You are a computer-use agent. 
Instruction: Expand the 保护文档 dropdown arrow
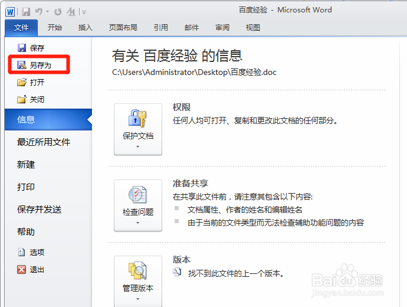(138, 147)
